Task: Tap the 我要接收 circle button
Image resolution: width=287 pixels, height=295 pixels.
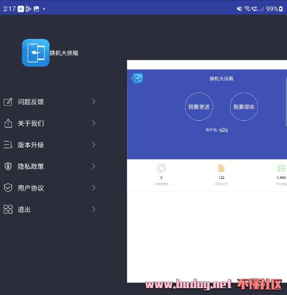Action: (244, 107)
